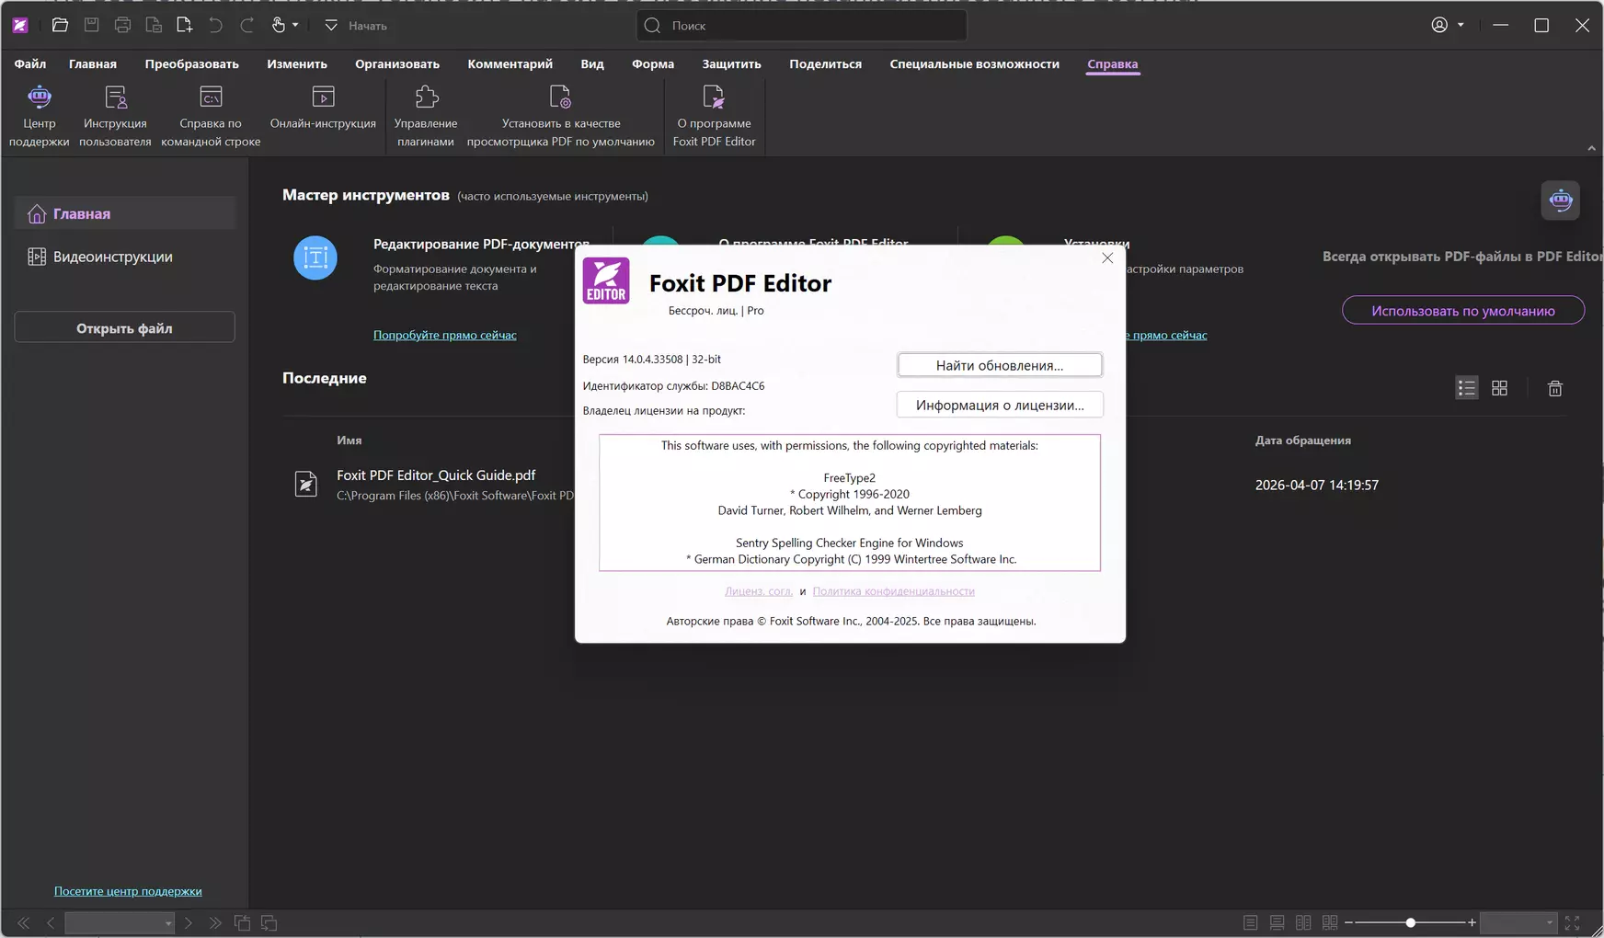Click the trash icon to clear recent list
Viewport: 1604px width, 938px height.
[1554, 389]
